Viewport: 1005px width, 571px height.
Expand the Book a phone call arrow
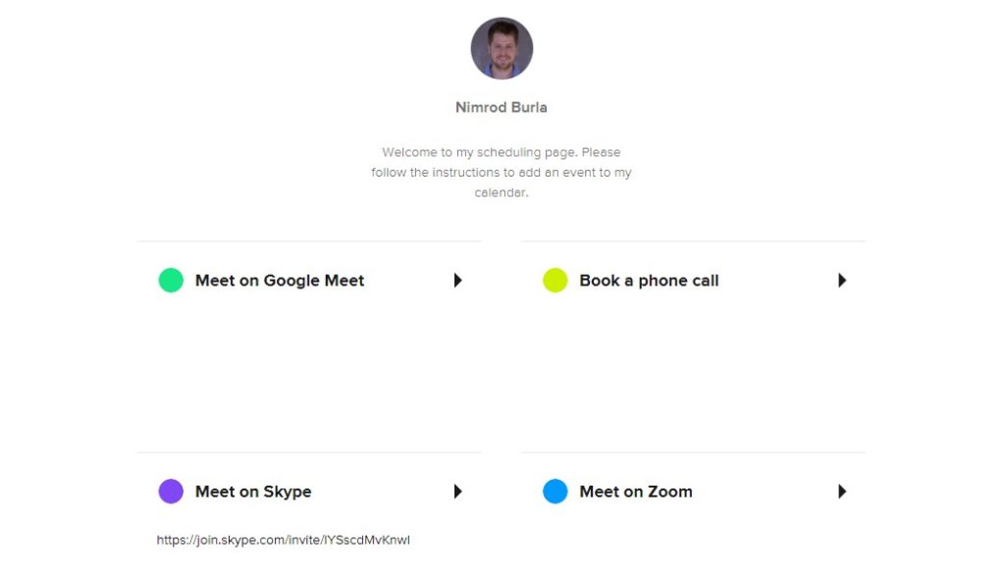coord(842,281)
